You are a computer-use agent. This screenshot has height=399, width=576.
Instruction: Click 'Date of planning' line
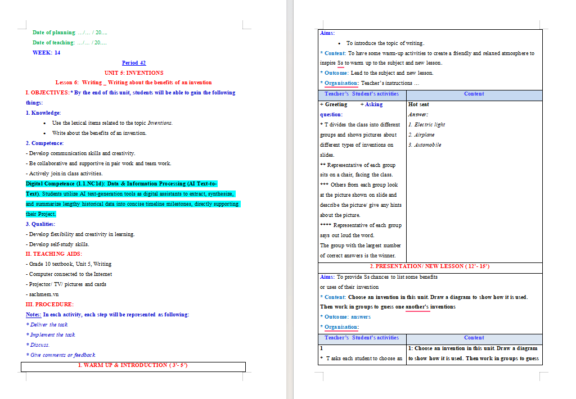tap(70, 32)
